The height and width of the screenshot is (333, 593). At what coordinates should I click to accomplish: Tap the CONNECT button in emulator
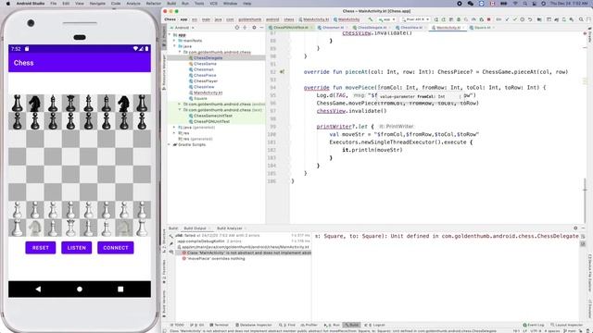point(115,248)
